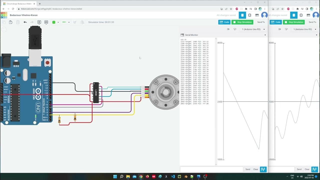Open the Extensions puzzle icon in front window
The height and width of the screenshot is (180, 320).
(246, 9)
